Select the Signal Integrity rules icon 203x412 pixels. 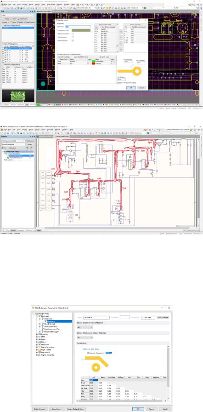(39, 355)
